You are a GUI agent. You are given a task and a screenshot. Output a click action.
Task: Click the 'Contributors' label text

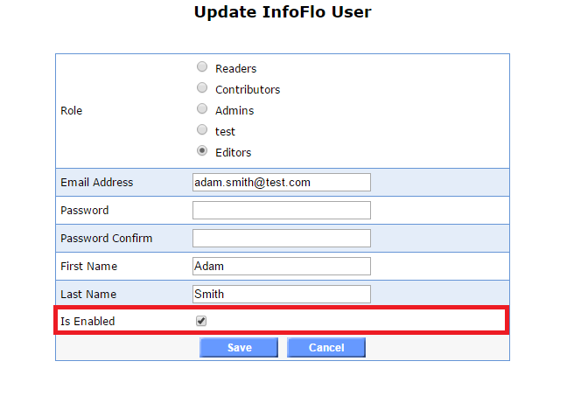coord(248,89)
